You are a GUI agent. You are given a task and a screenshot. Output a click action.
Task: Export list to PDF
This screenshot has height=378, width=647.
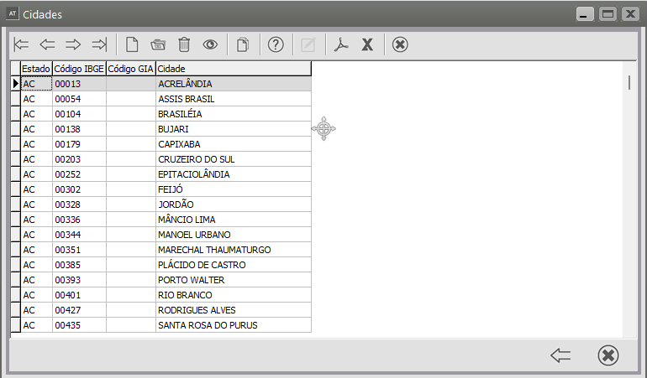pos(340,44)
